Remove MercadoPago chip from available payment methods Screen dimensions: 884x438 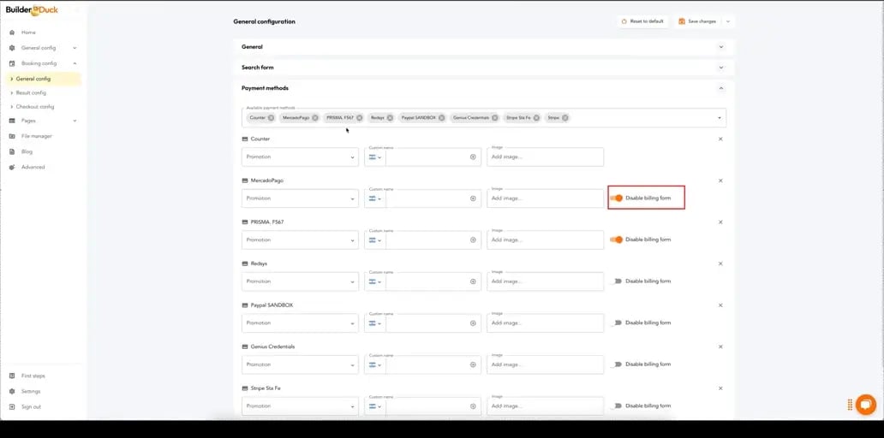pyautogui.click(x=315, y=118)
